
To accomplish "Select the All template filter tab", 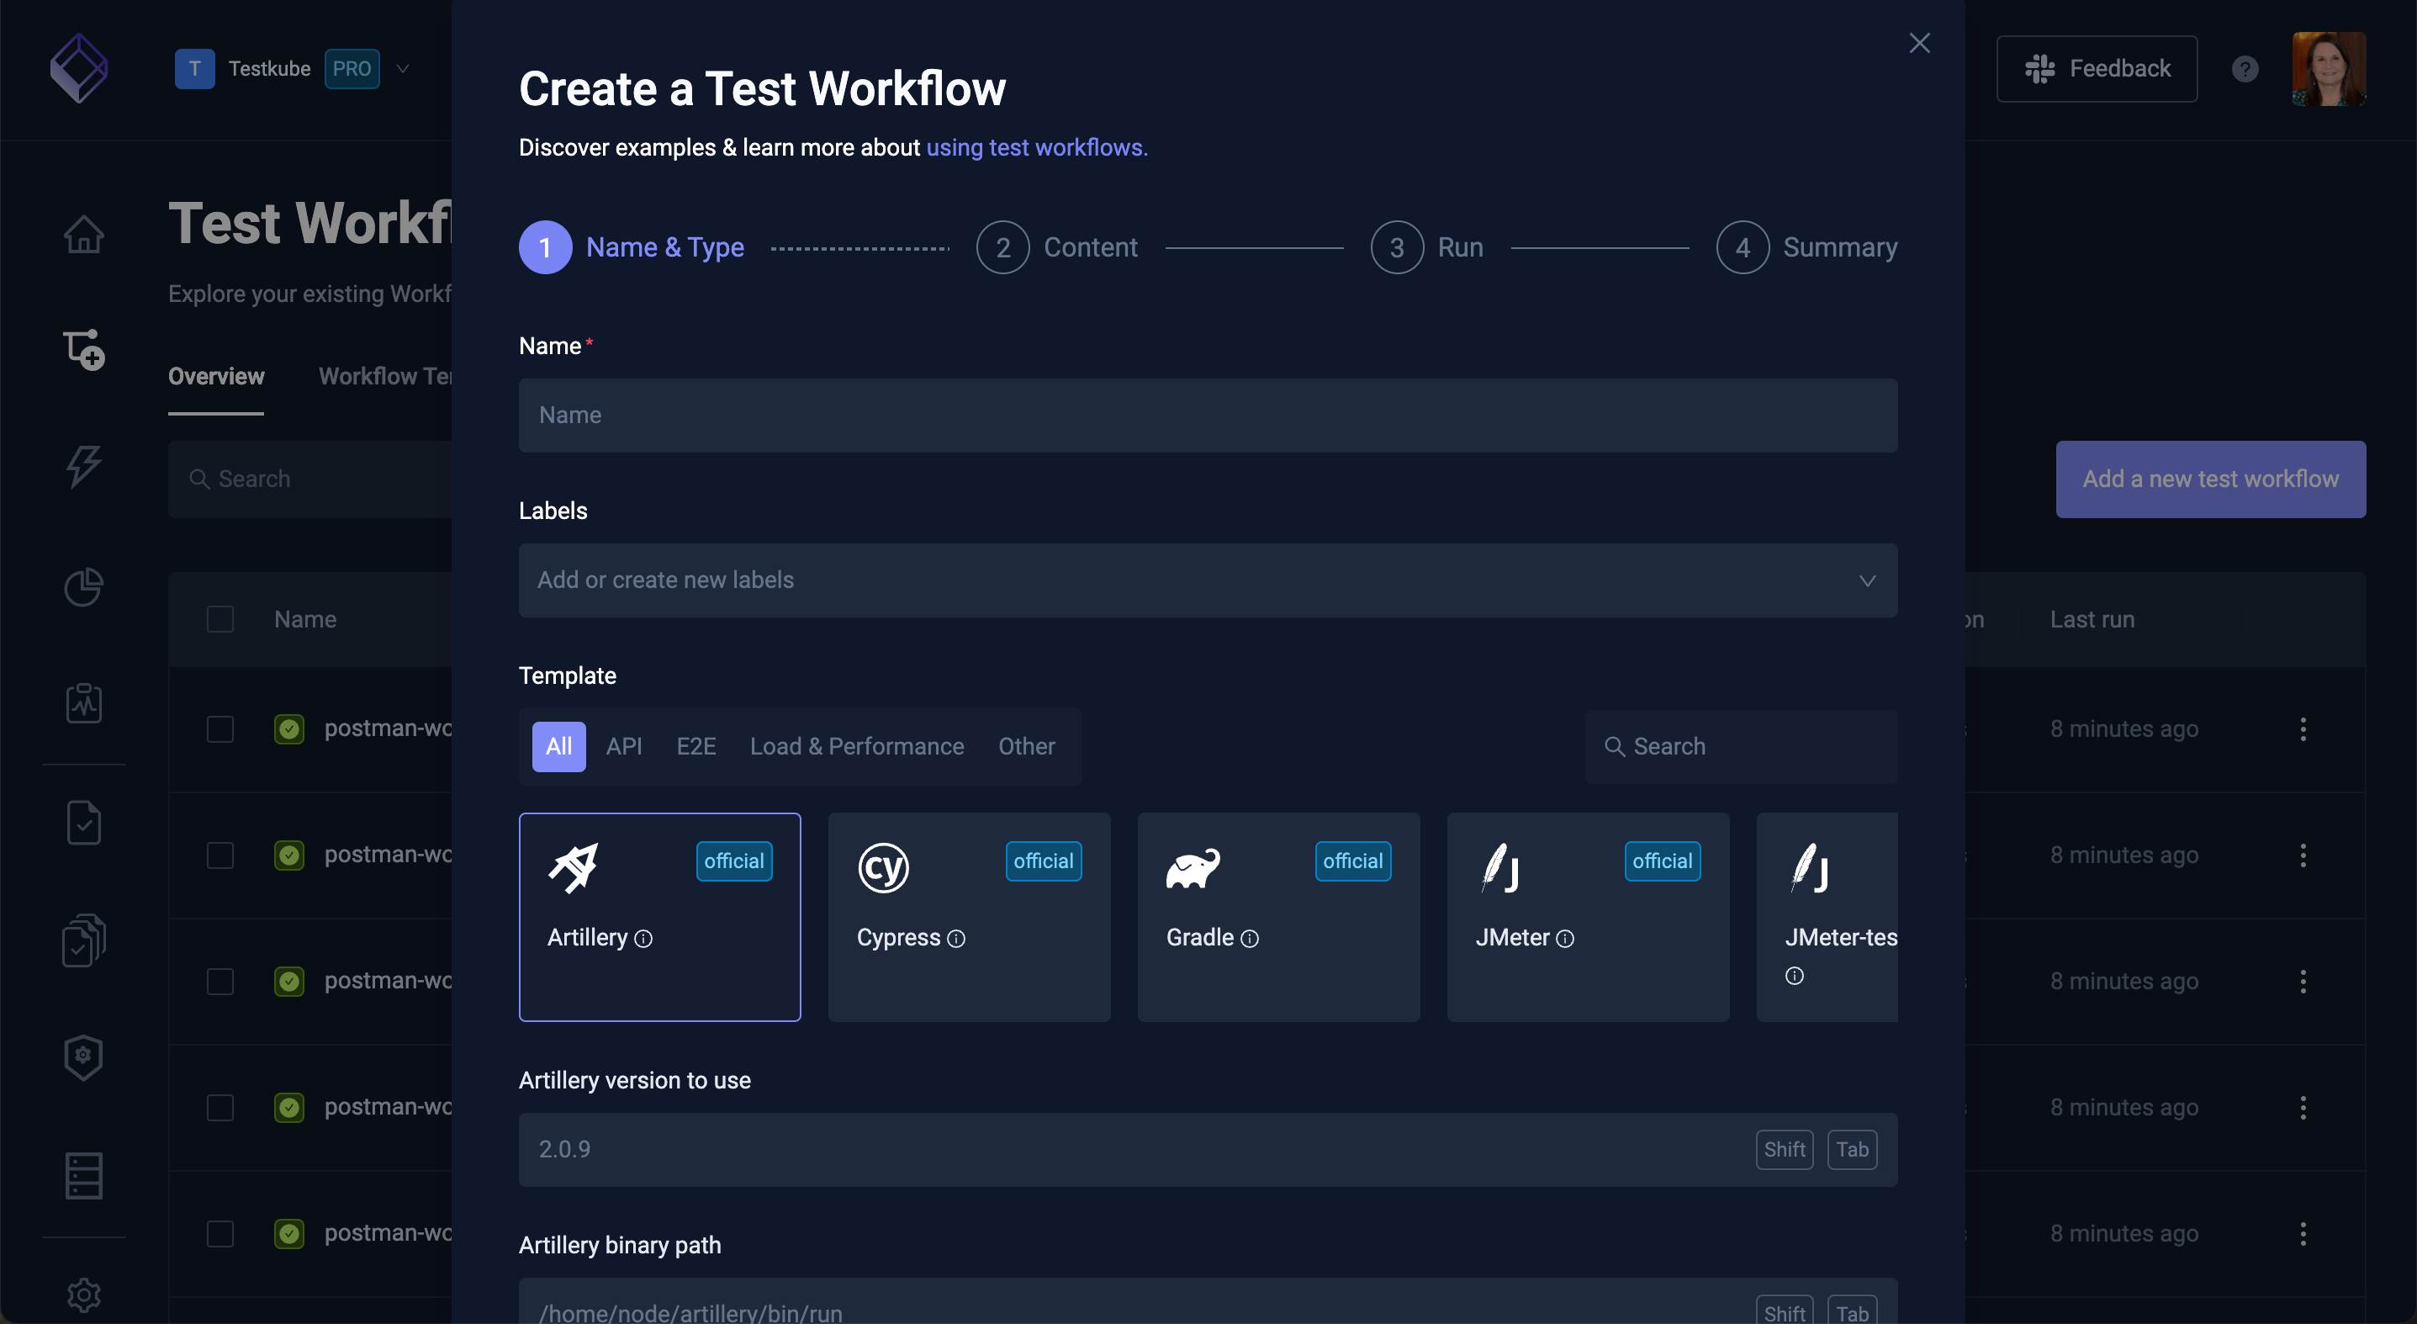I will tap(559, 747).
